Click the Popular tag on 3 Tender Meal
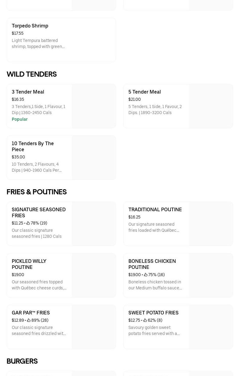Image resolution: width=243 pixels, height=376 pixels. [x=20, y=119]
